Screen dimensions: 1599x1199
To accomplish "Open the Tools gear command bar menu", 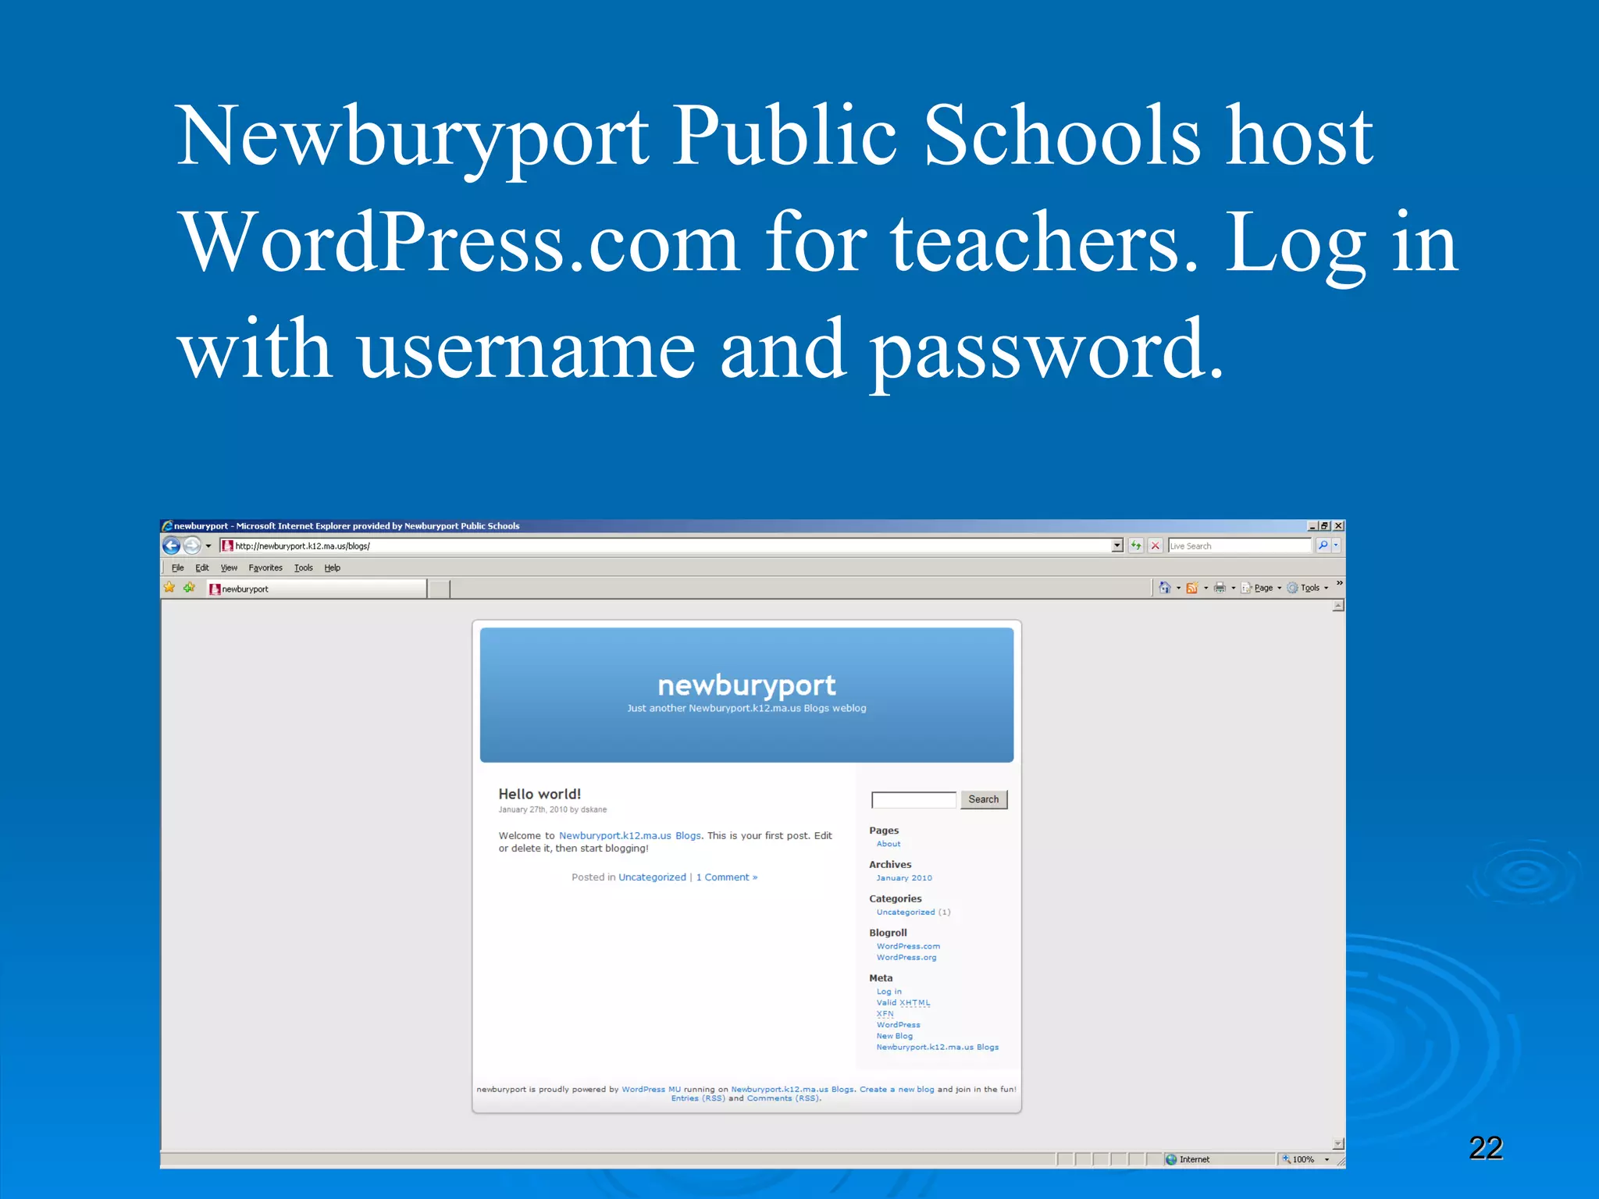I will [x=1308, y=588].
